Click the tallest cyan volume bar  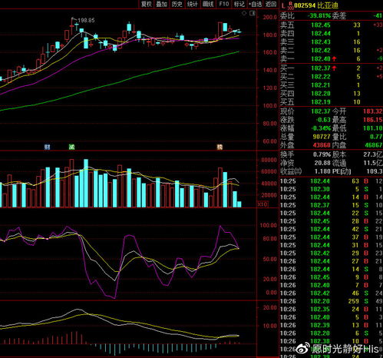coord(86,183)
